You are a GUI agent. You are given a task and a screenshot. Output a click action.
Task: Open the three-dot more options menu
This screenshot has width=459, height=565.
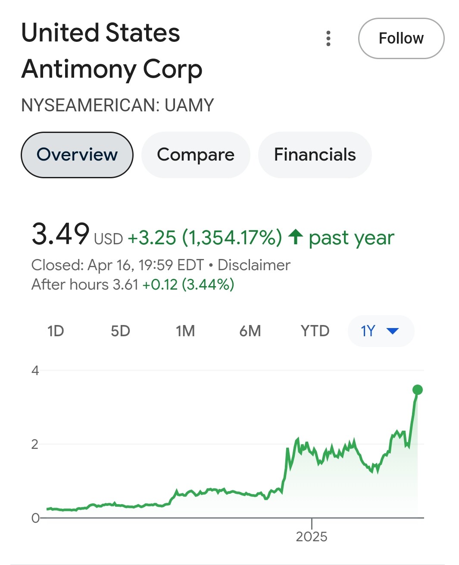(328, 38)
